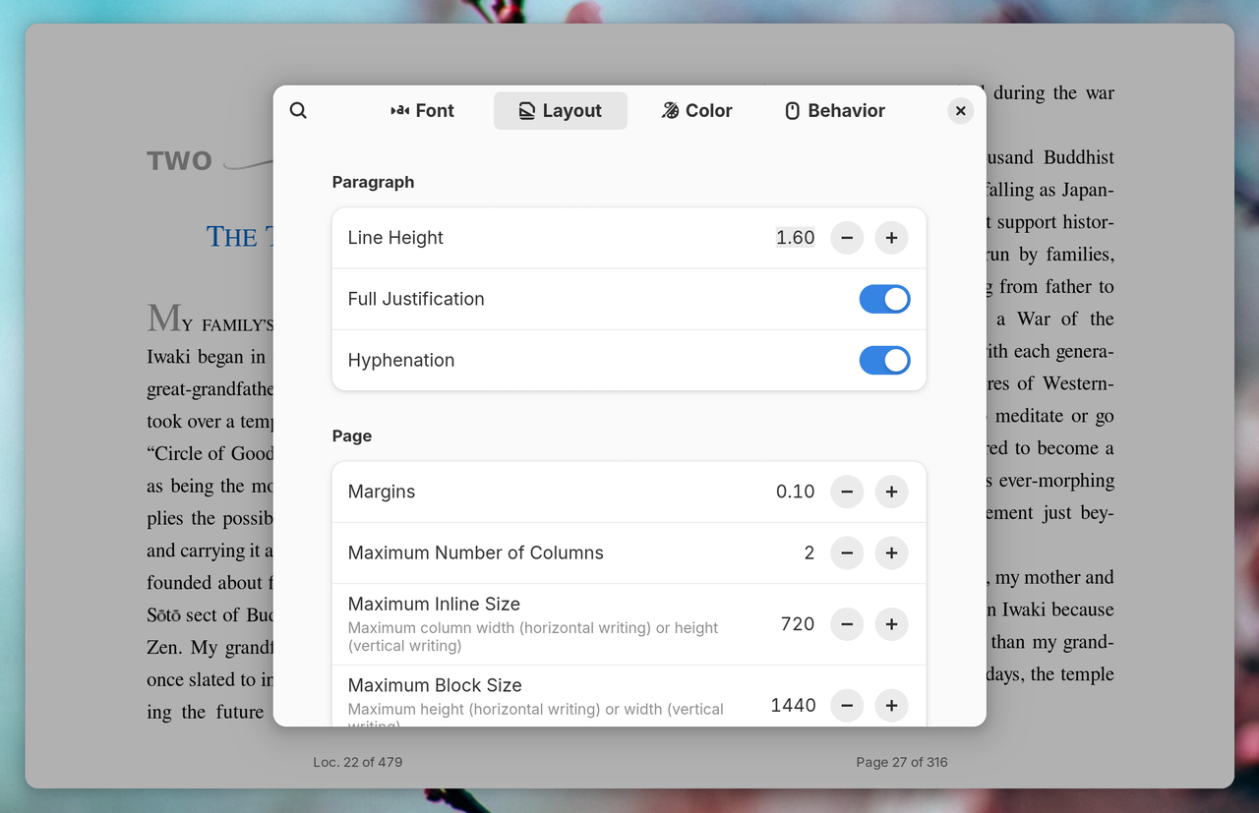Decrease the Line Height value
The height and width of the screenshot is (813, 1259).
point(847,237)
